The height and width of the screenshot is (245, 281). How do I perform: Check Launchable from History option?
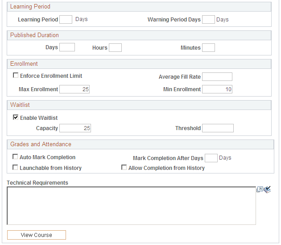click(x=15, y=167)
